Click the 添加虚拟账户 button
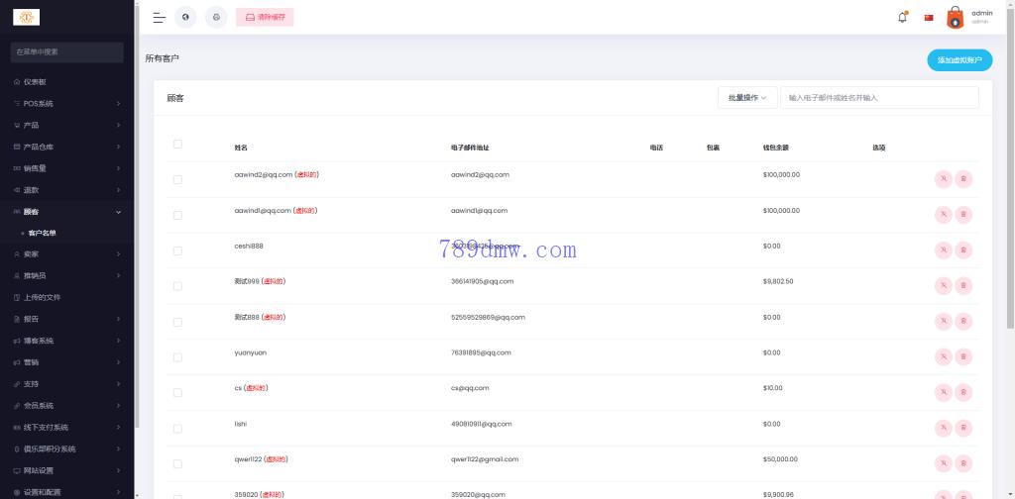 [959, 60]
